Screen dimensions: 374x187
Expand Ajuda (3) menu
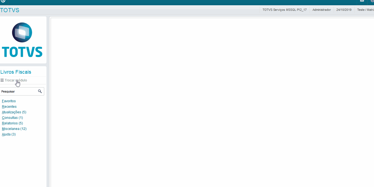[x=9, y=134]
